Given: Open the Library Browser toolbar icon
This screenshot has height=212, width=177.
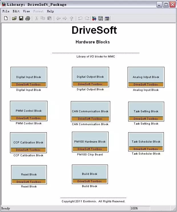Looking at the screenshot, I should [94, 18].
